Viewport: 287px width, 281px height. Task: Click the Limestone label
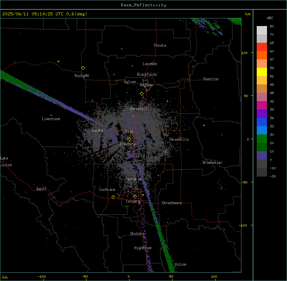(51, 119)
